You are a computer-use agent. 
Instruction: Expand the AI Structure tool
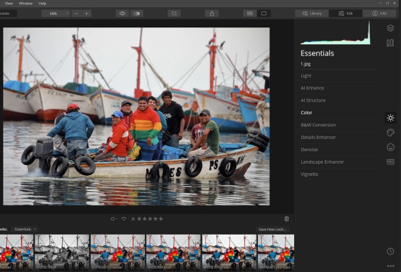coord(339,100)
